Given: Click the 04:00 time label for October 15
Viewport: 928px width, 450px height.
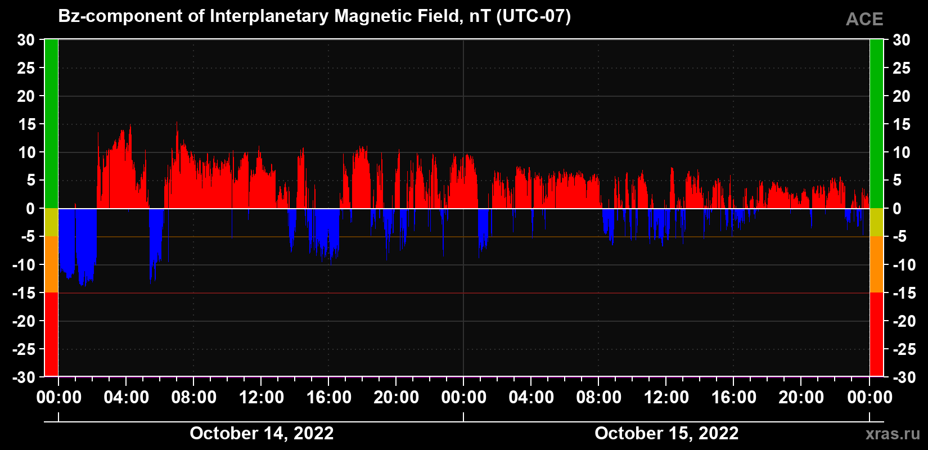Looking at the screenshot, I should (531, 397).
